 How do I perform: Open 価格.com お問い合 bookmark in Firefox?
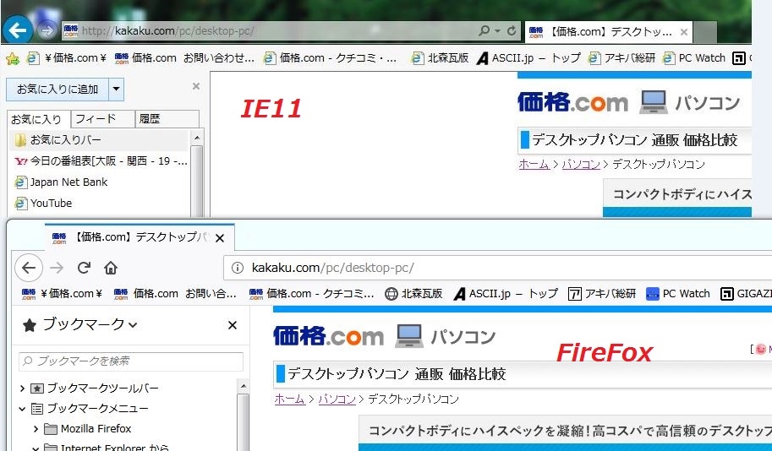coord(175,294)
